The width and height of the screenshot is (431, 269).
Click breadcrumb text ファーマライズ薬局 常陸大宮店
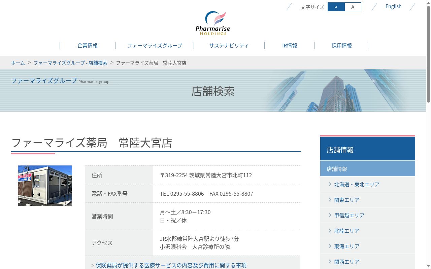point(151,63)
